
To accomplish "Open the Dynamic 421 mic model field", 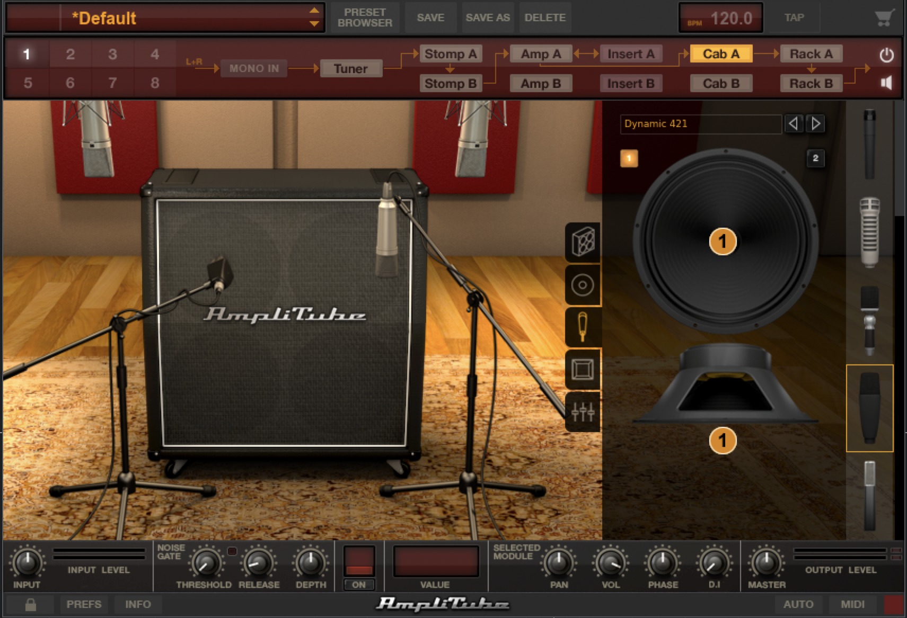I will pos(701,124).
